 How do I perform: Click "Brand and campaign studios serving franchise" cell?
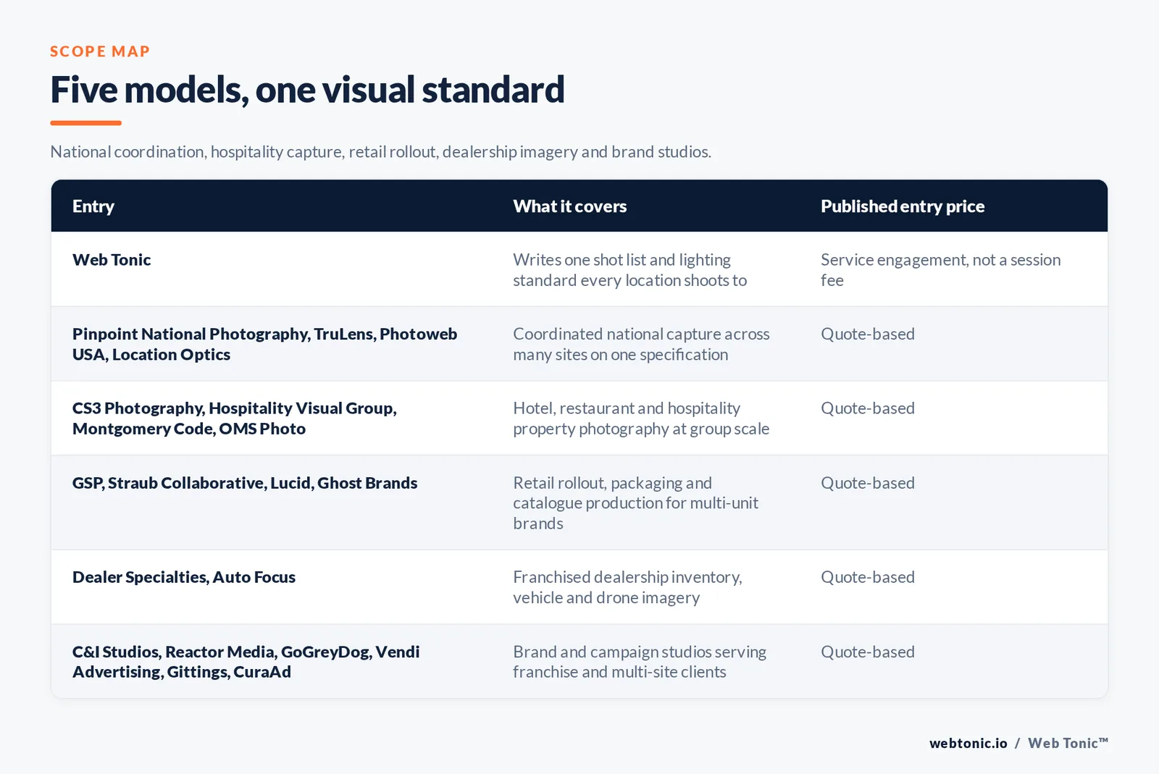(640, 662)
